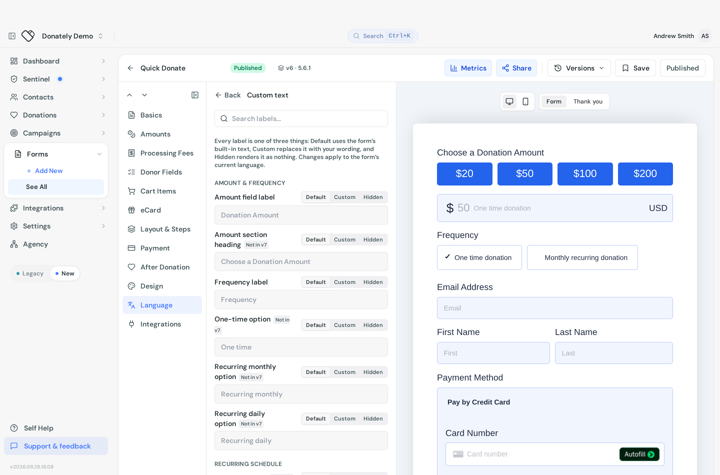Open Cart Items cart icon
Image resolution: width=720 pixels, height=475 pixels.
pos(131,191)
